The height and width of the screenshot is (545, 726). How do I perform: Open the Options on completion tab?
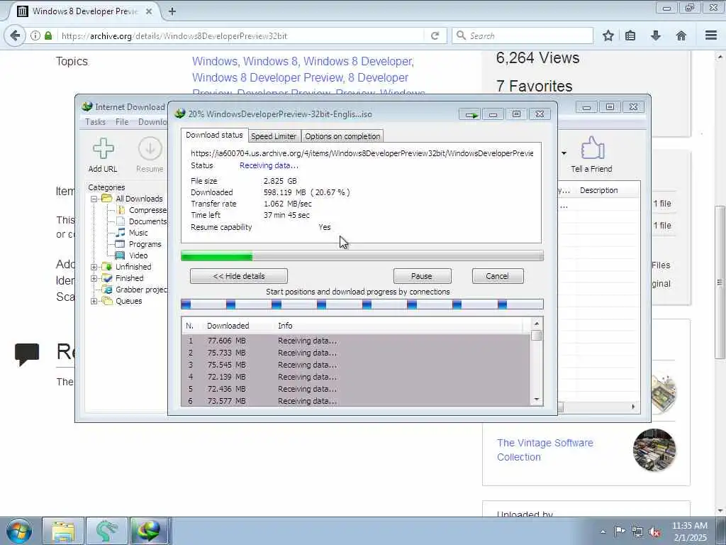342,136
